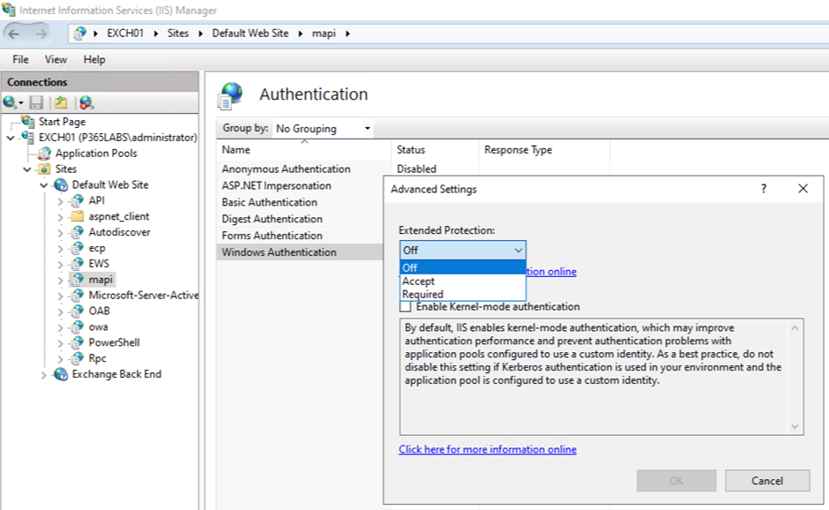Click the forward navigation arrow
Viewport: 829px width, 510px height.
tap(41, 34)
